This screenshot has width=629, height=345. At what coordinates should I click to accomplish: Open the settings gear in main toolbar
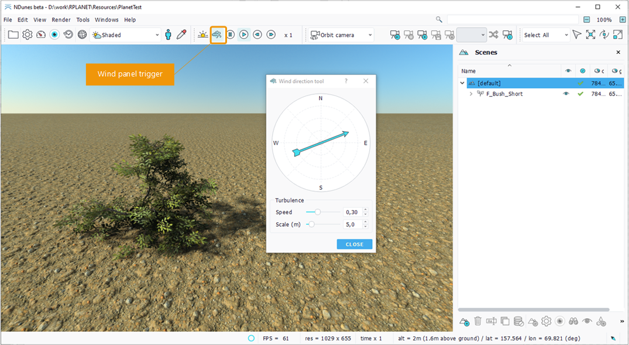click(x=28, y=35)
